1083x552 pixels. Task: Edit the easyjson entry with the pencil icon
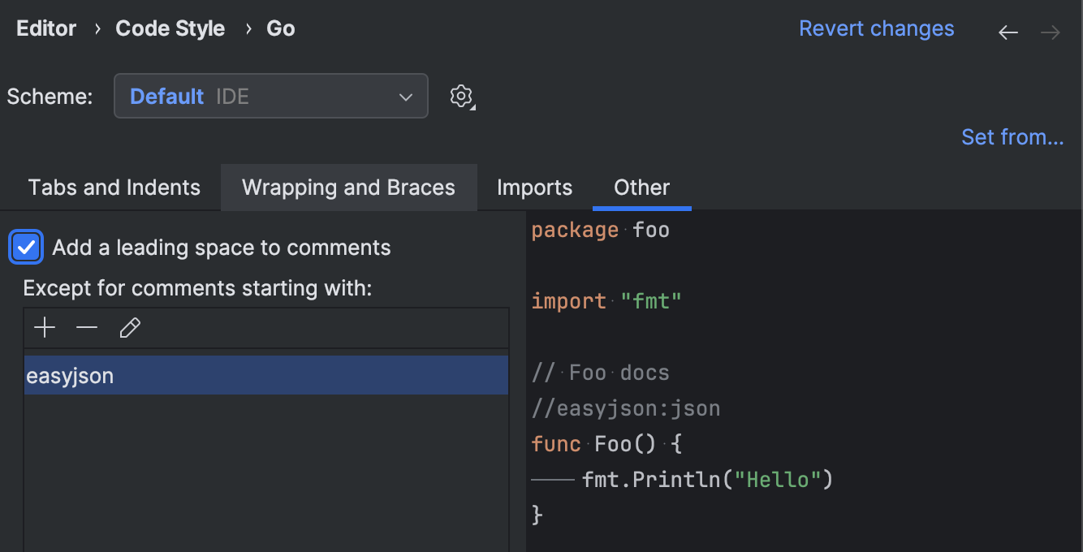pos(130,327)
